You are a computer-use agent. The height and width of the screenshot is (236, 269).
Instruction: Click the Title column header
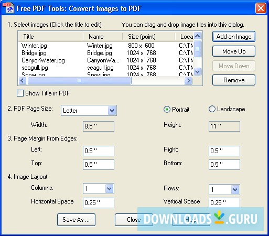tap(50, 37)
